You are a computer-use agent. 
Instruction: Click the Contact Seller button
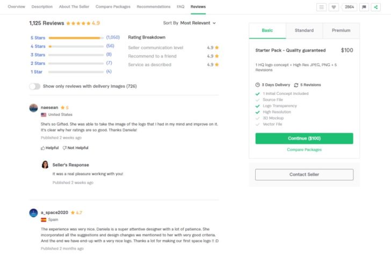304,174
